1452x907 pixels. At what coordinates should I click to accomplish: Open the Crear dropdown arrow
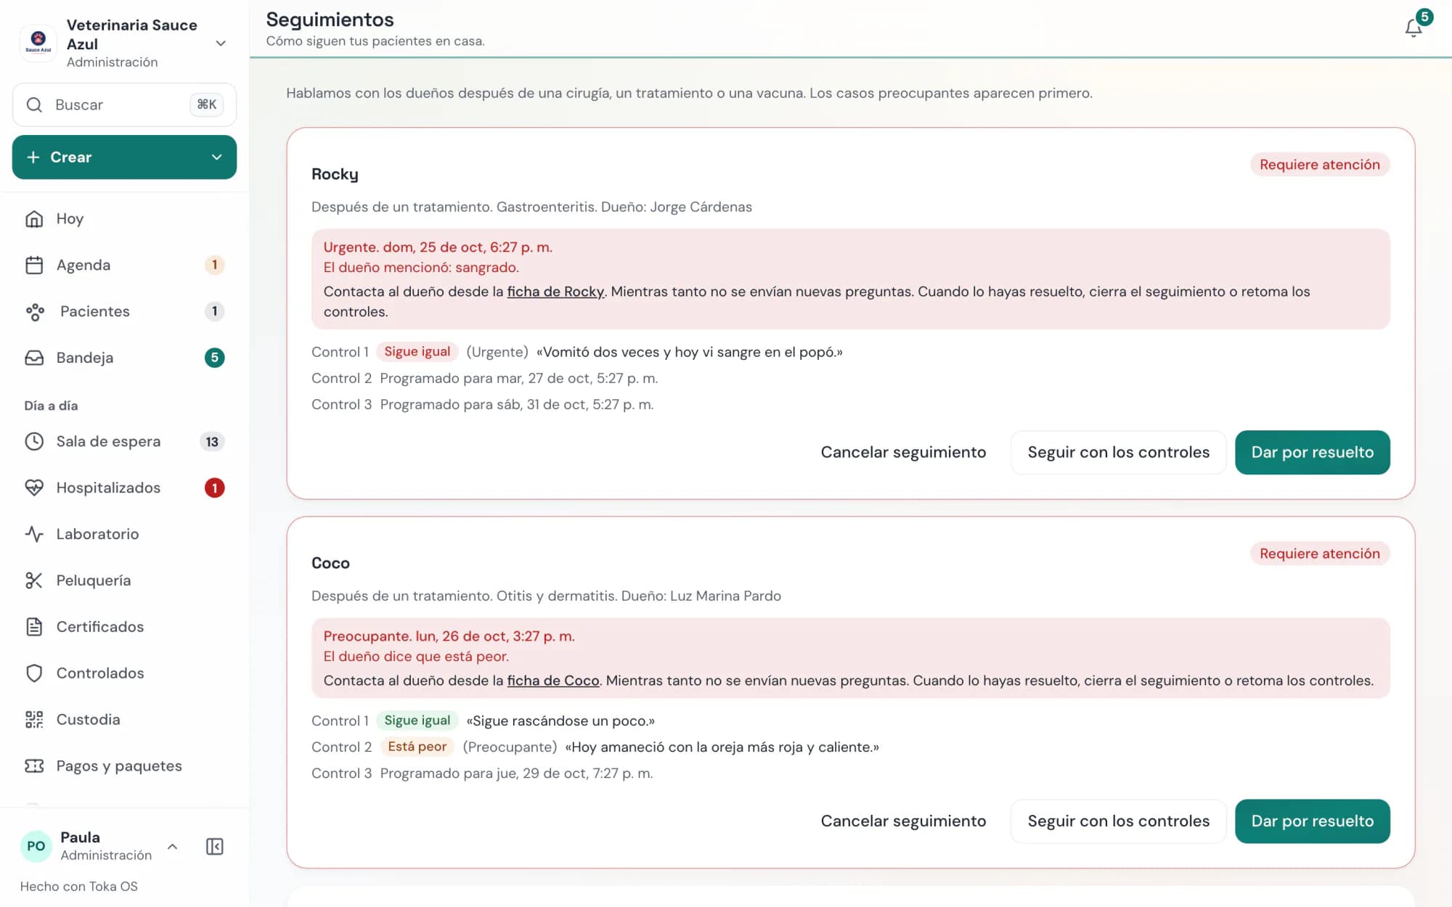[x=216, y=157]
